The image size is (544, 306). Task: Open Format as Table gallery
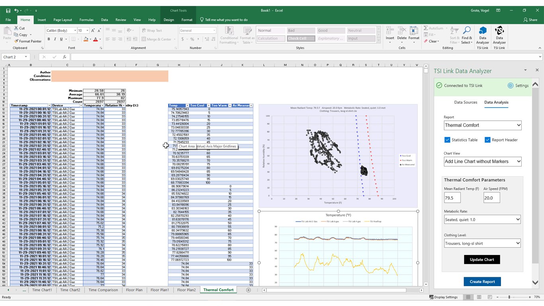pos(247,36)
